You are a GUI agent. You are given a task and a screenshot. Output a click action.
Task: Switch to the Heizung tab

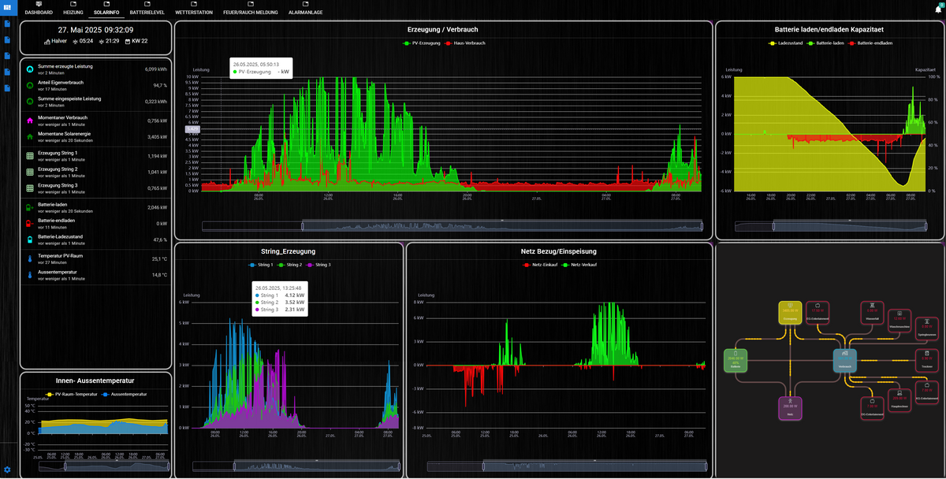pyautogui.click(x=73, y=9)
